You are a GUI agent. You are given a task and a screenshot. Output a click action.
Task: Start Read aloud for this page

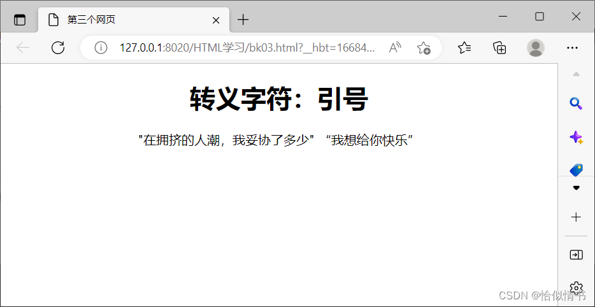pyautogui.click(x=395, y=48)
